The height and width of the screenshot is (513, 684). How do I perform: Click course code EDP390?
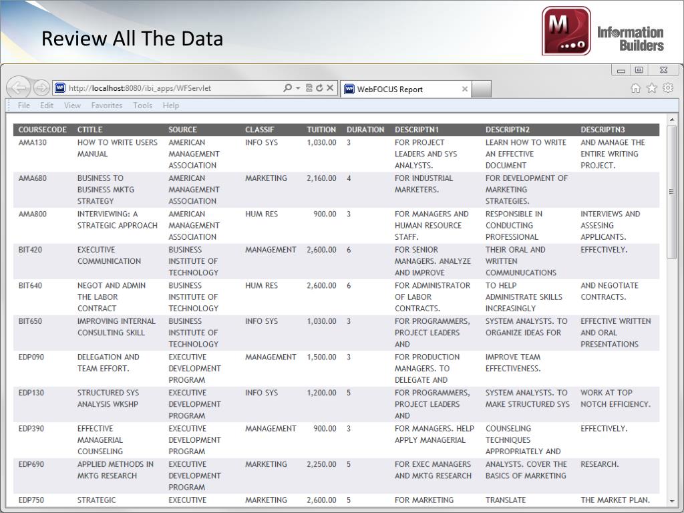(x=31, y=429)
